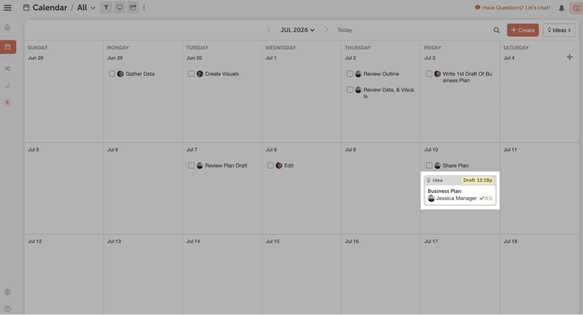Screen dimensions: 583x315
Task: Mark Create Visuals task as complete
Action: pos(191,74)
